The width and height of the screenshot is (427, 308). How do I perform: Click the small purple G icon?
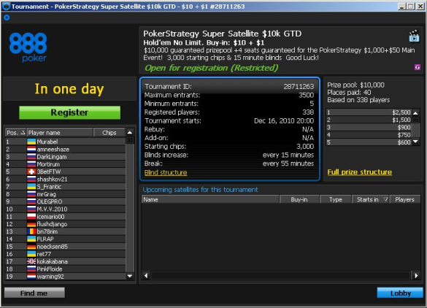(x=417, y=67)
